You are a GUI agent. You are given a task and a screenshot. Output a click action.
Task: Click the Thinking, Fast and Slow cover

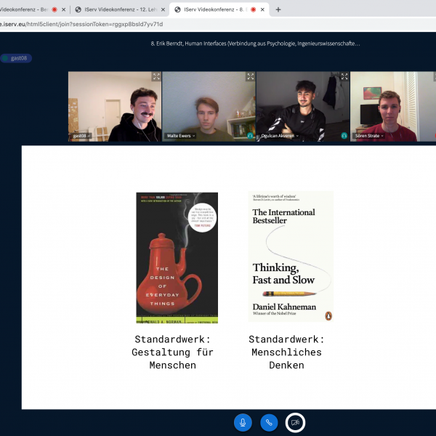(x=291, y=257)
